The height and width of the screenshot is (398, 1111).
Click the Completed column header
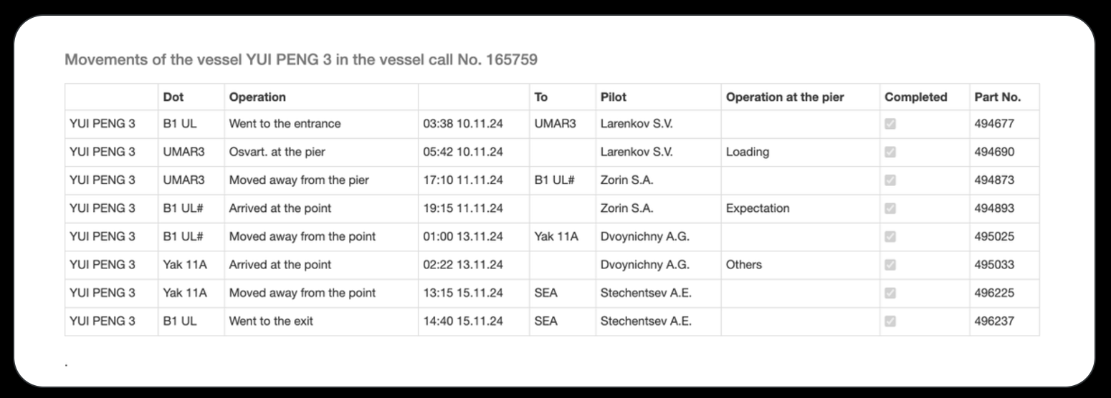pyautogui.click(x=915, y=97)
